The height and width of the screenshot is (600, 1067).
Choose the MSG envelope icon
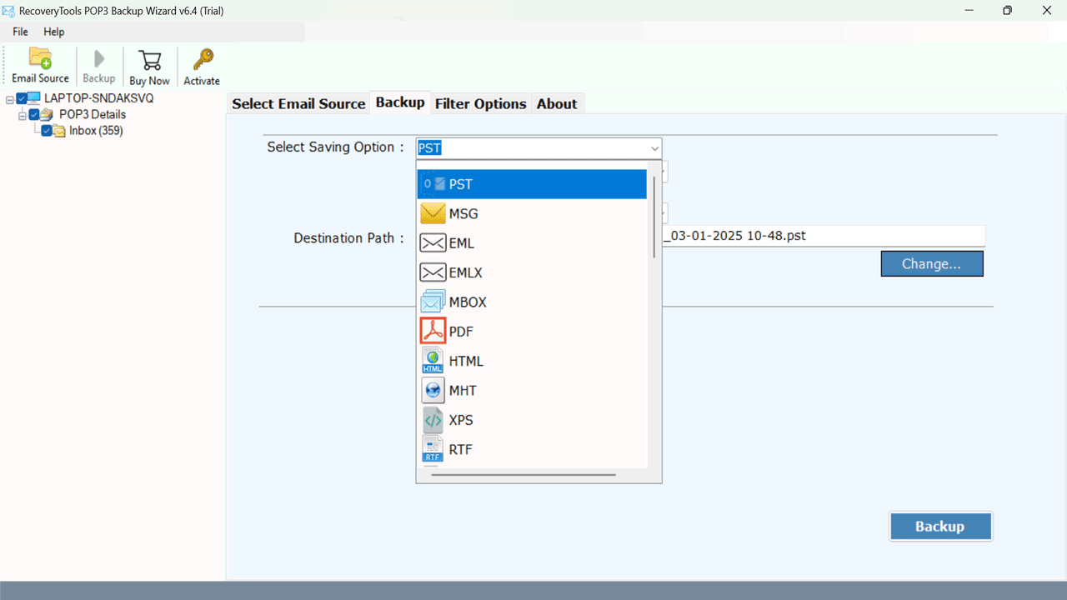point(433,213)
